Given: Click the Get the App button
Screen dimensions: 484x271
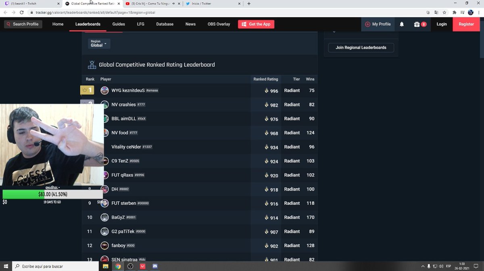Looking at the screenshot, I should coord(256,24).
